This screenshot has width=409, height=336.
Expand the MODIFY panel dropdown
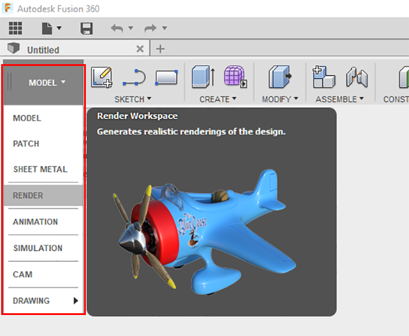pos(280,99)
